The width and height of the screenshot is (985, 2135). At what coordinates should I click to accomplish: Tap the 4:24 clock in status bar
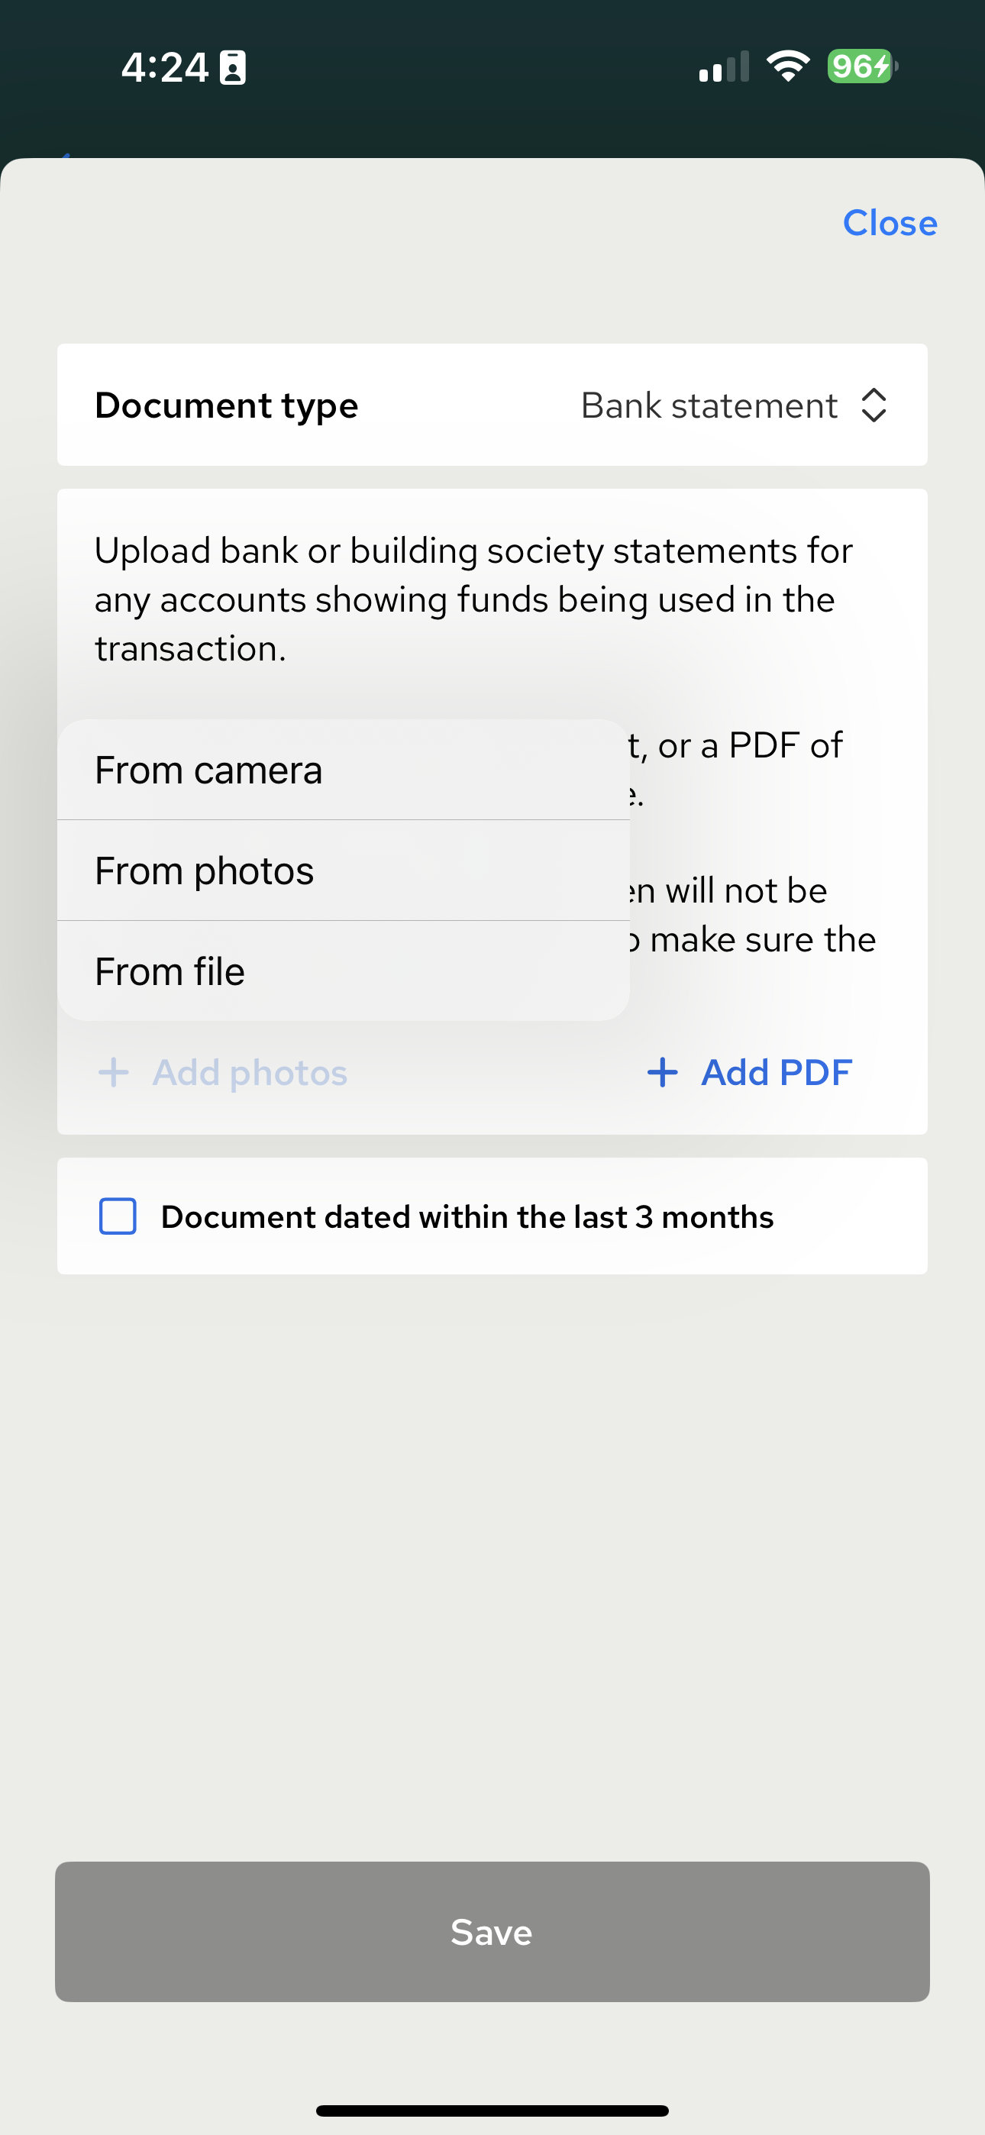164,67
